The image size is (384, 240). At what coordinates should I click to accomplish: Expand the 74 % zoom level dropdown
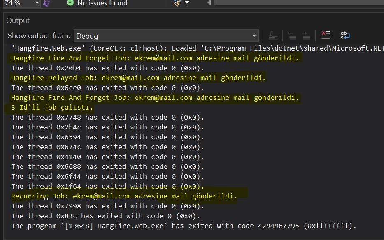coord(37,3)
